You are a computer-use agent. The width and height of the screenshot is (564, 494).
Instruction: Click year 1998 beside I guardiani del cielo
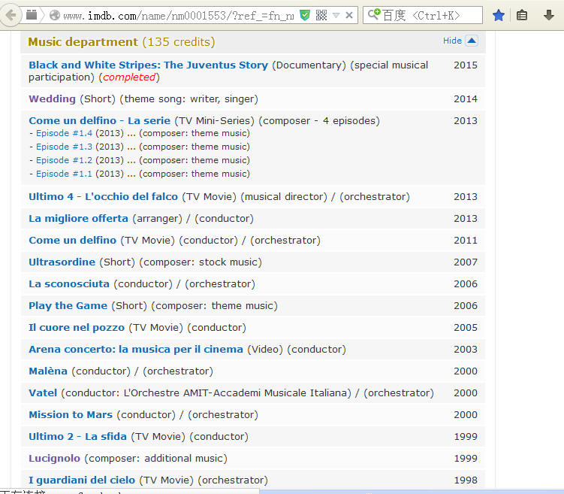pos(466,480)
